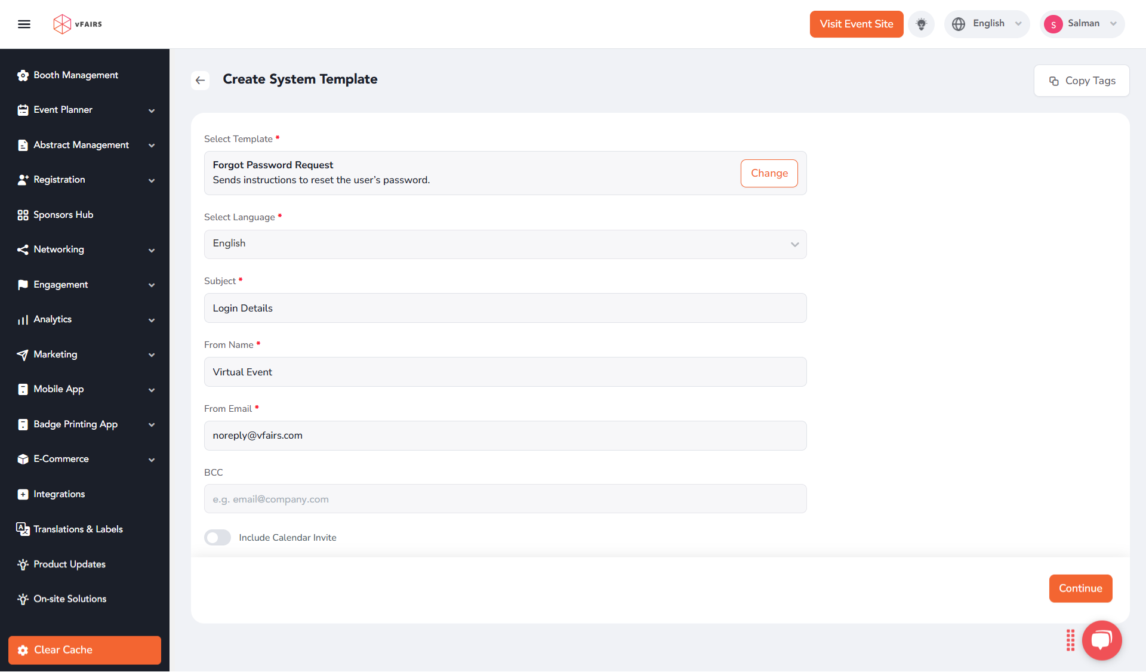
Task: Open the Select Language dropdown
Action: (x=505, y=244)
